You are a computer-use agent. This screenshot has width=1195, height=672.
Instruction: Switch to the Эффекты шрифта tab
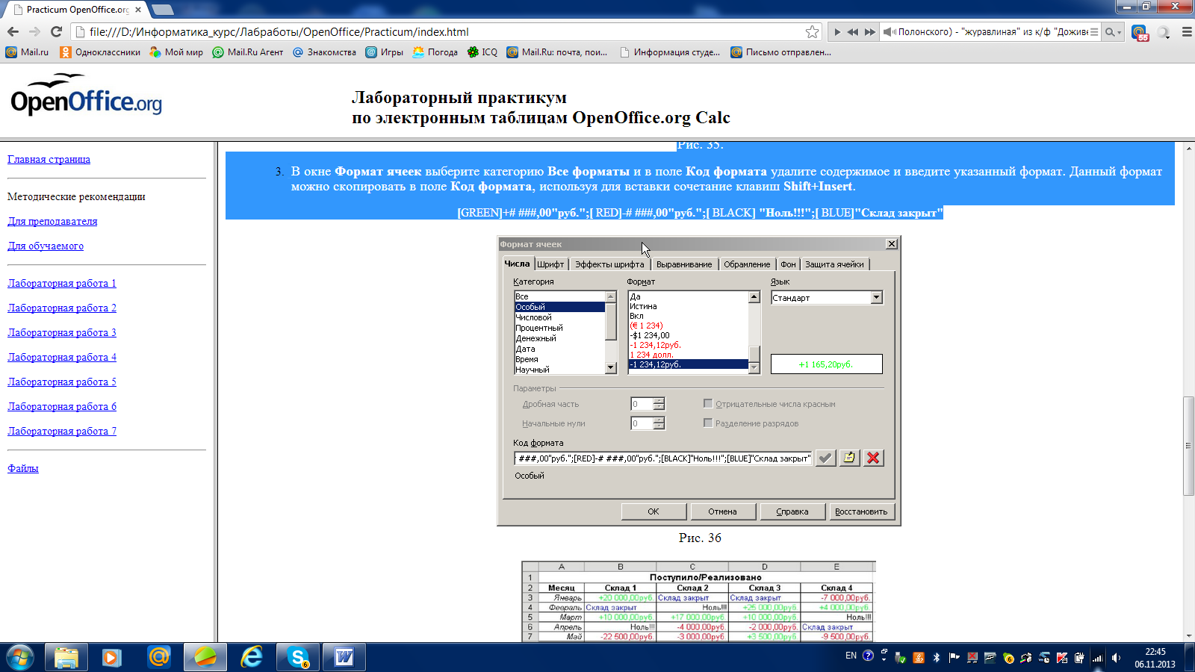pos(609,264)
